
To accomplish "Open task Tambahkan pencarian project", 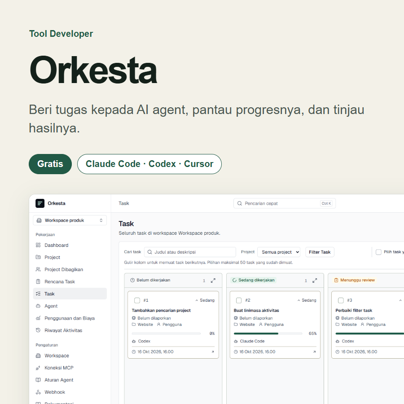I will point(161,311).
